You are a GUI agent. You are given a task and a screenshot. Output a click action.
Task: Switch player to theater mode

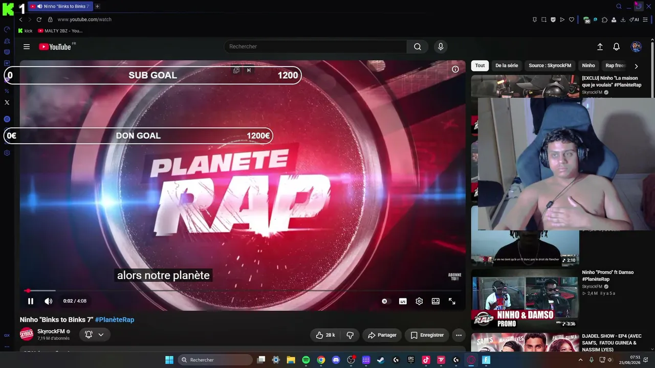[435, 301]
